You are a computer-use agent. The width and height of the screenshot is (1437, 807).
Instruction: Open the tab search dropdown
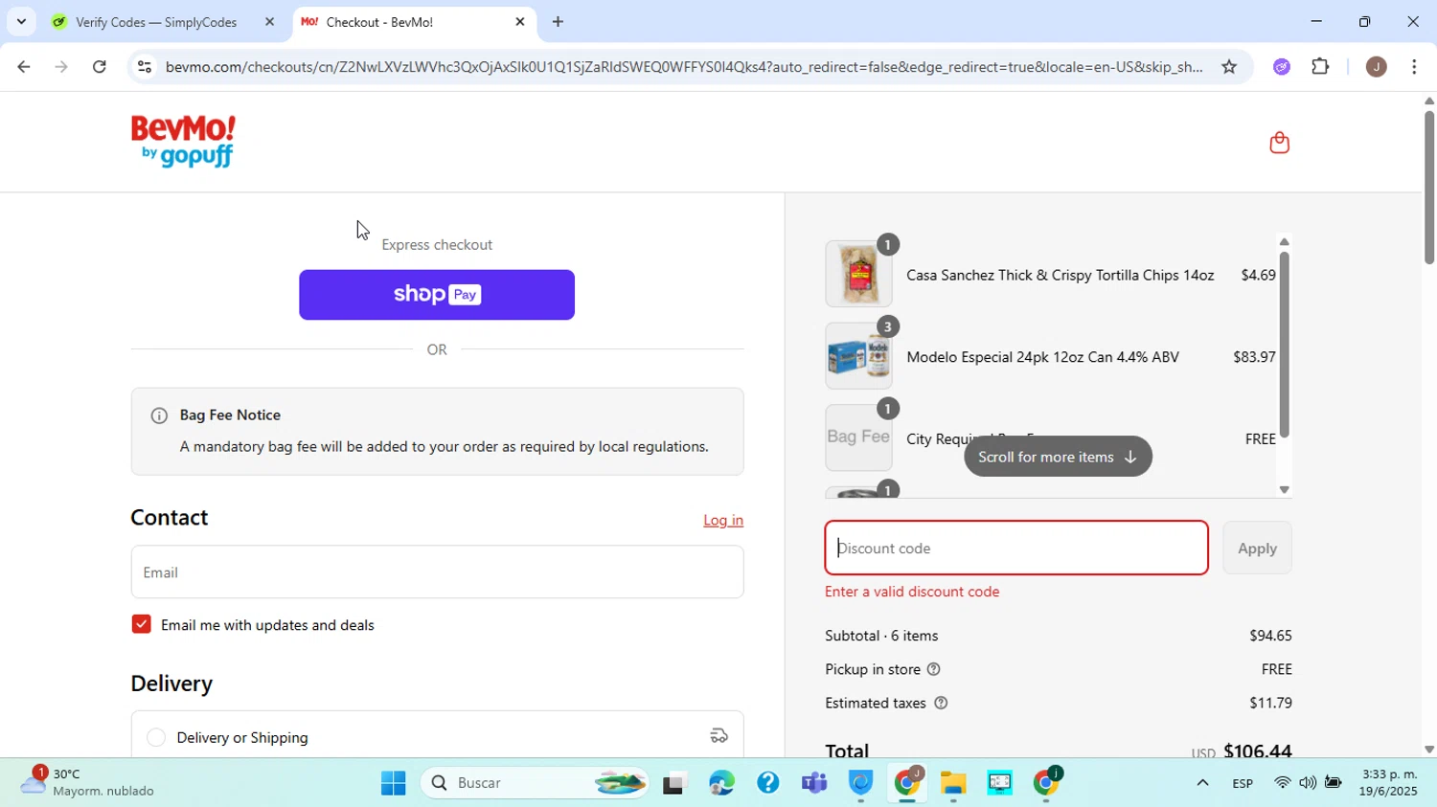(21, 22)
